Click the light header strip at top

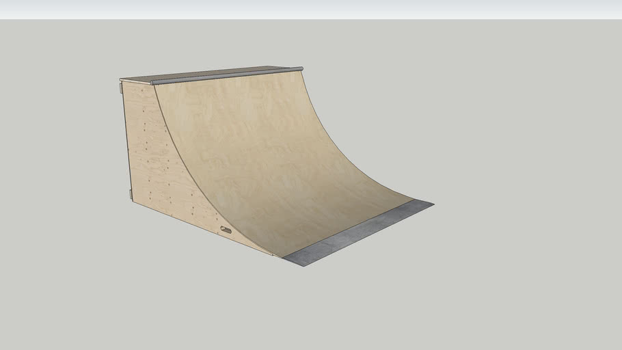(311, 9)
